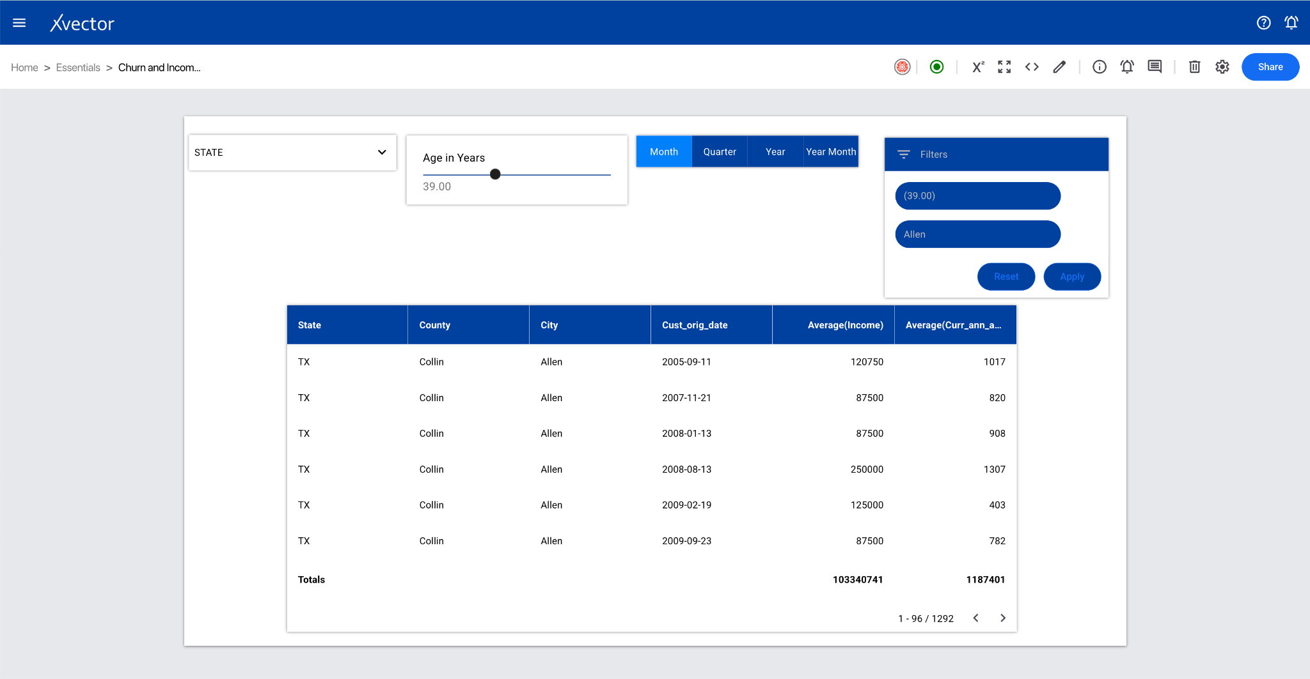Open notifications bell in top header
Viewport: 1310px width, 679px height.
pyautogui.click(x=1291, y=23)
